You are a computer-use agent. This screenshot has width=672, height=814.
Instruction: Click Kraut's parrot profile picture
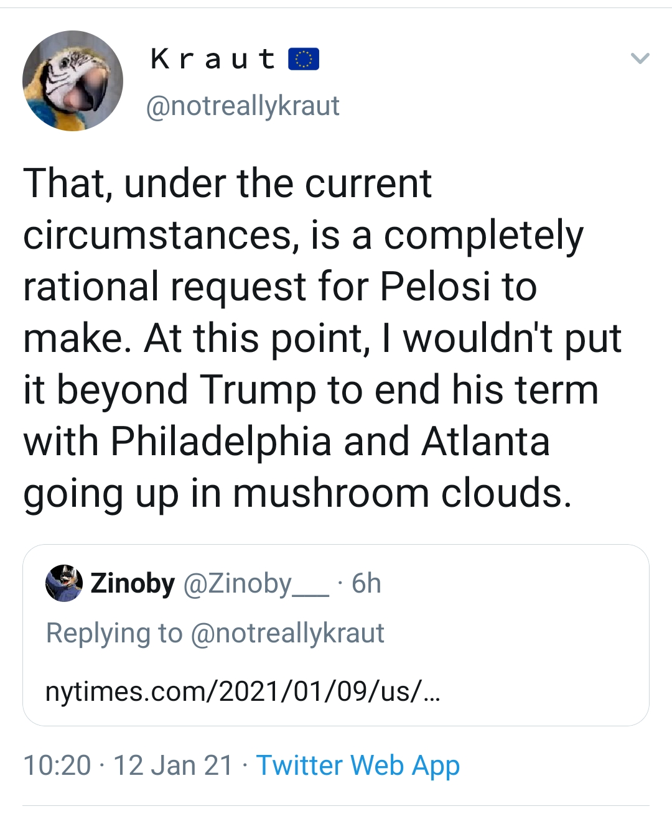(73, 81)
